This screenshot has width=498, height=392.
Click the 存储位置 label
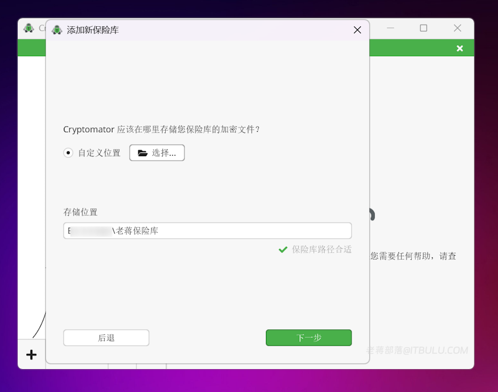pos(80,212)
